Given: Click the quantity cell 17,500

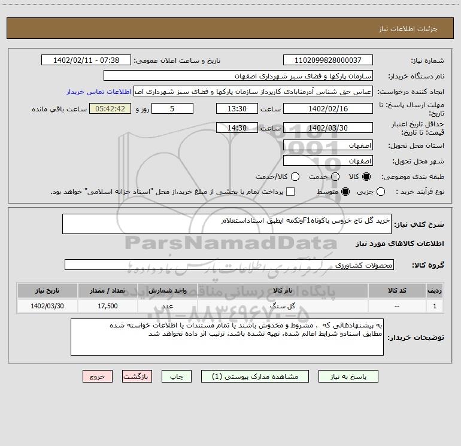Looking at the screenshot, I should (x=108, y=306).
